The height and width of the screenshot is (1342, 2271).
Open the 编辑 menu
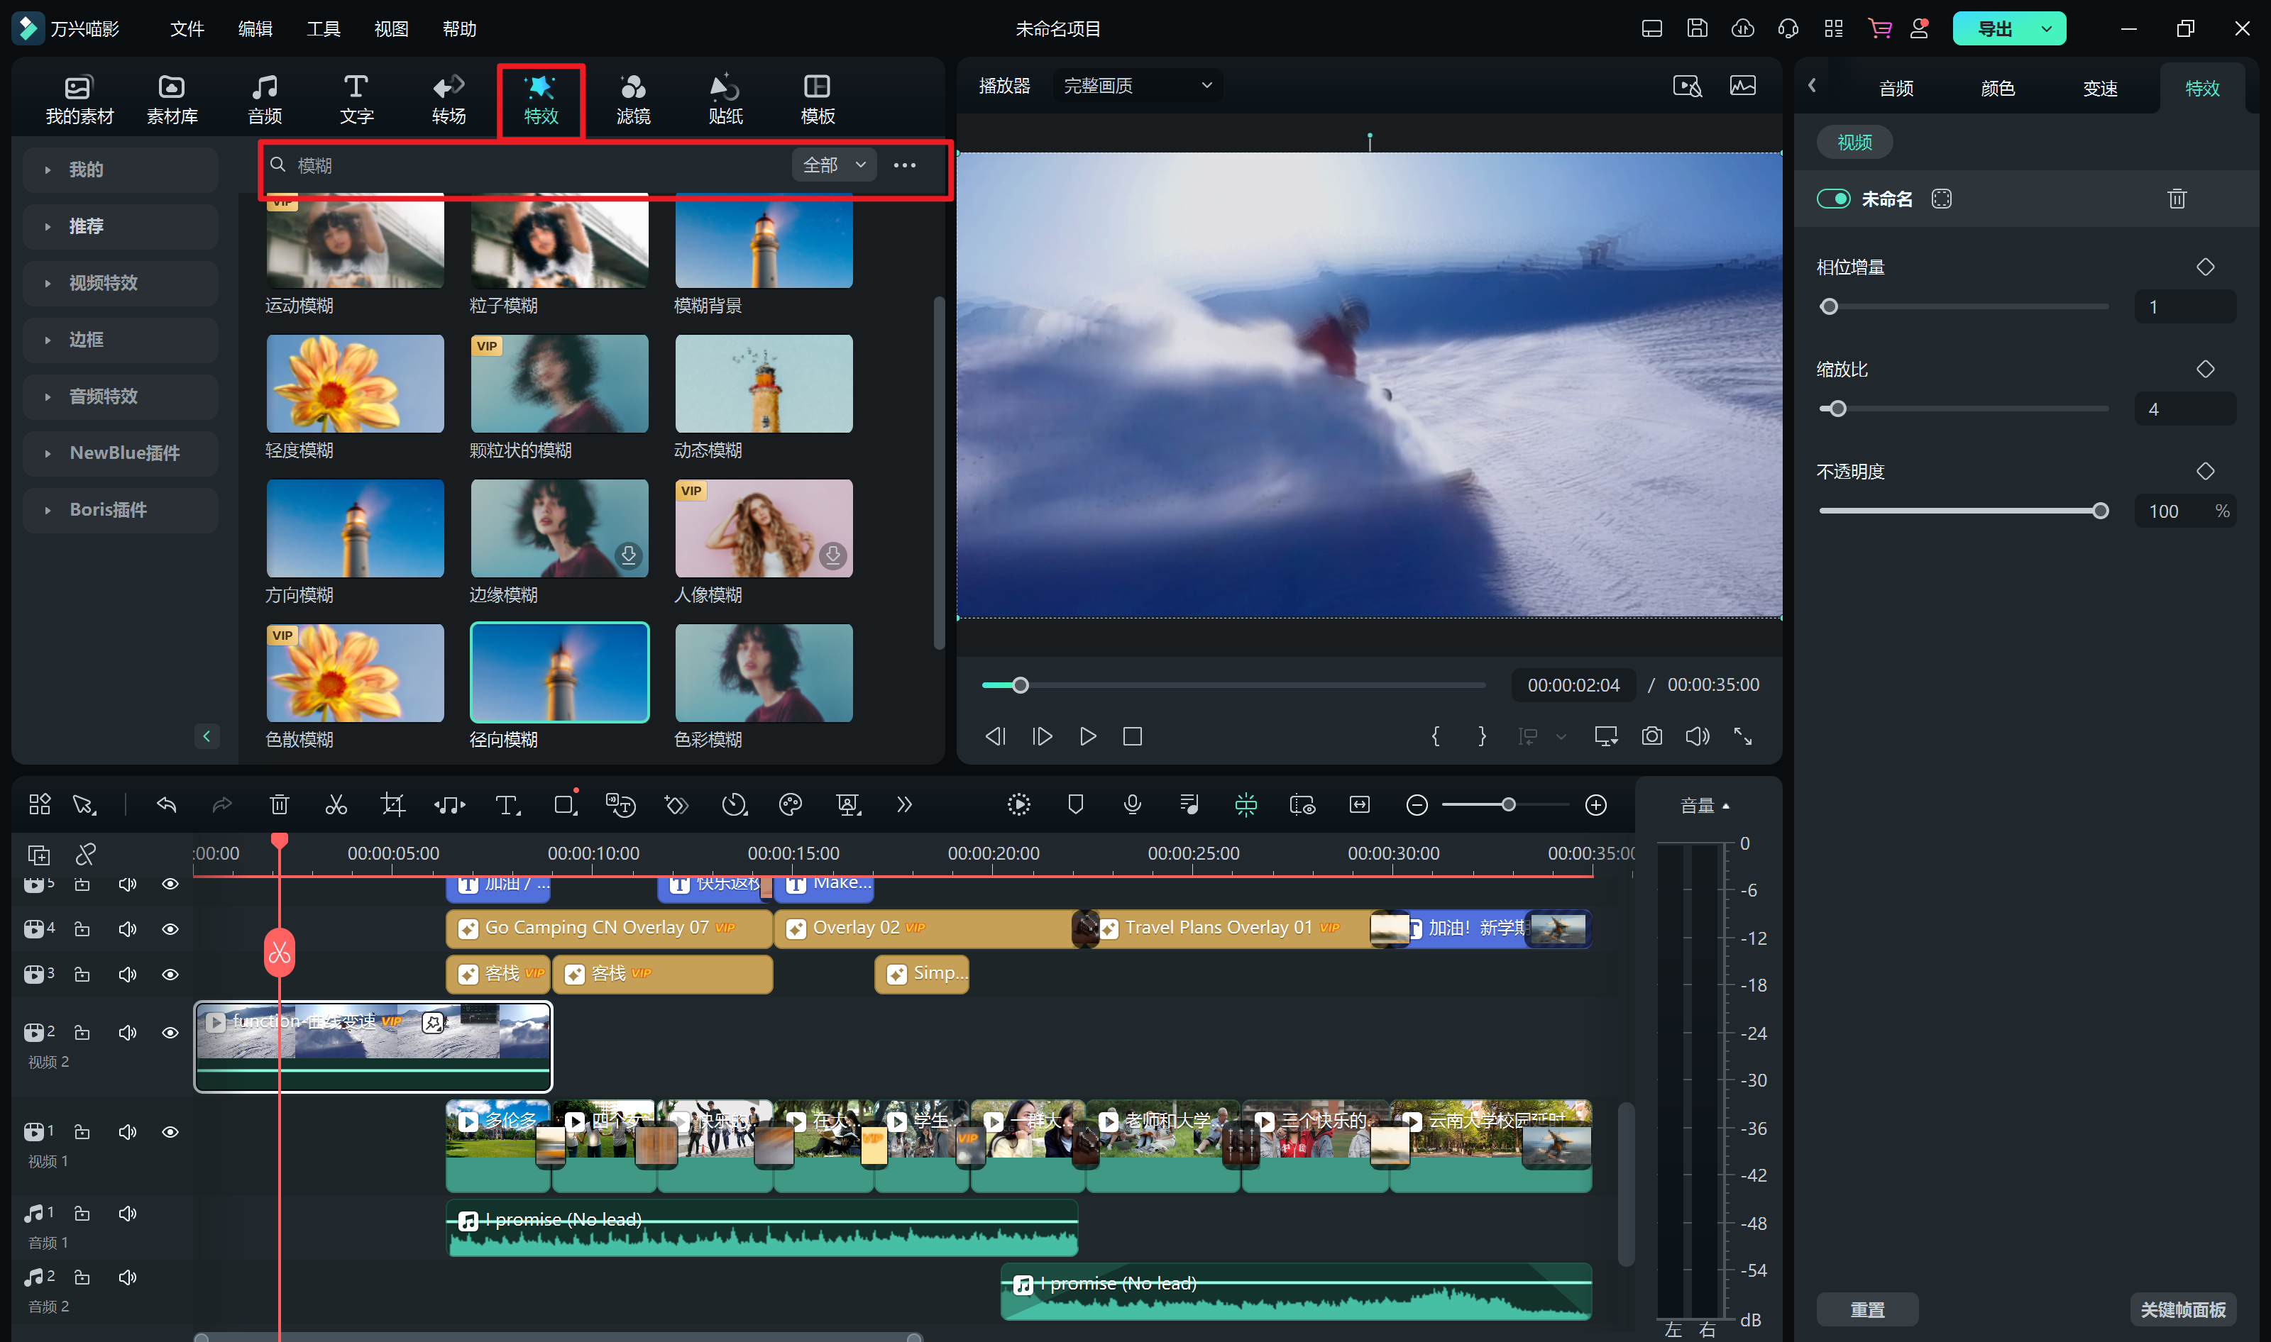255,29
